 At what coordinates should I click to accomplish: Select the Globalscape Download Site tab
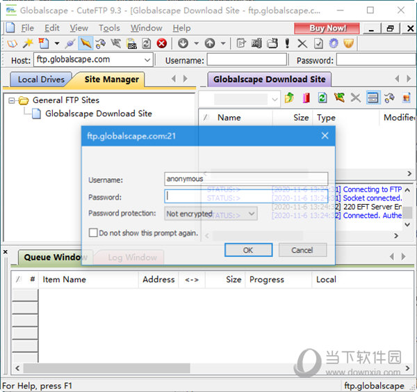(x=269, y=79)
